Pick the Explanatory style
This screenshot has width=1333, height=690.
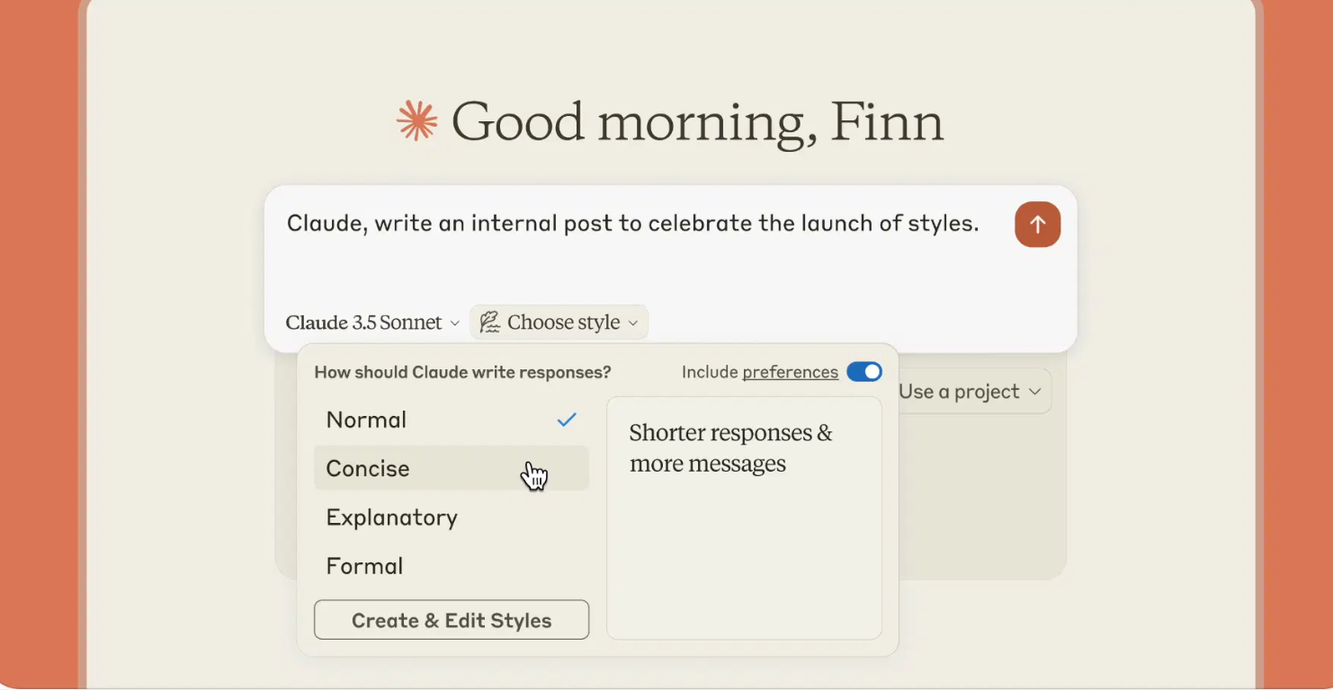[452, 517]
